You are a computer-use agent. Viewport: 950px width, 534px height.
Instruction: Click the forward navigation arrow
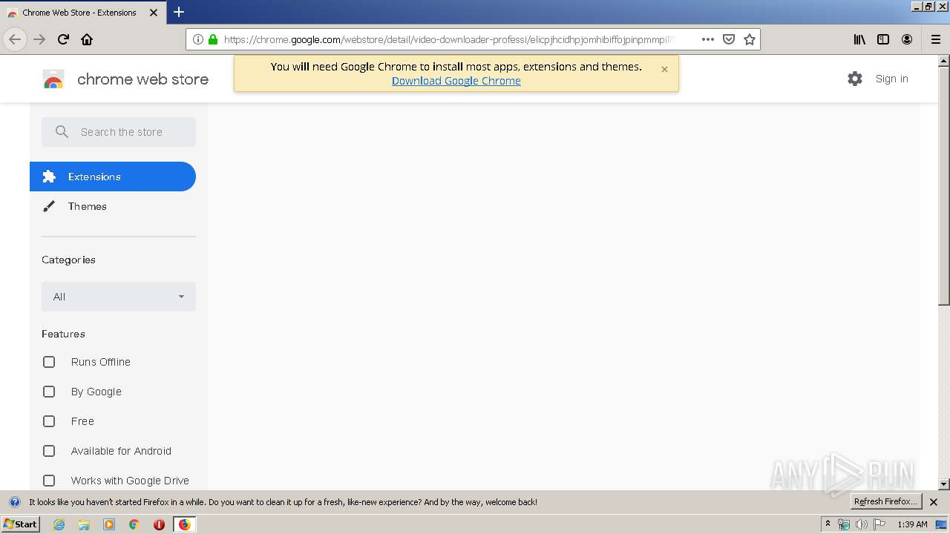click(39, 39)
